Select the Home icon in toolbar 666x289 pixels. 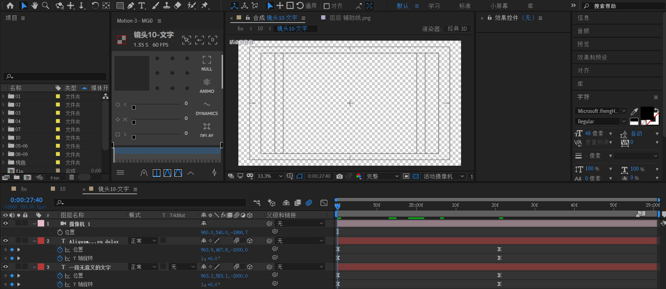coord(10,6)
